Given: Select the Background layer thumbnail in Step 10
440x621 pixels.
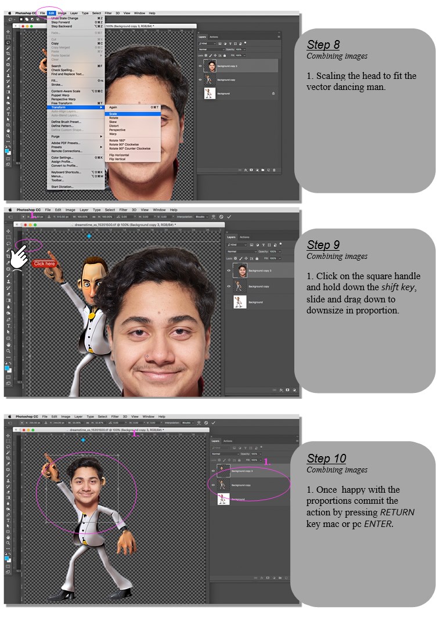Looking at the screenshot, I should pos(223,499).
